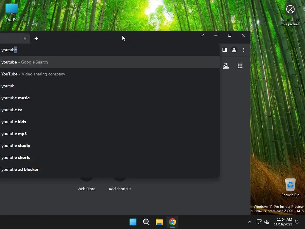
Task: Open the Chrome profile icon
Action: point(234,50)
